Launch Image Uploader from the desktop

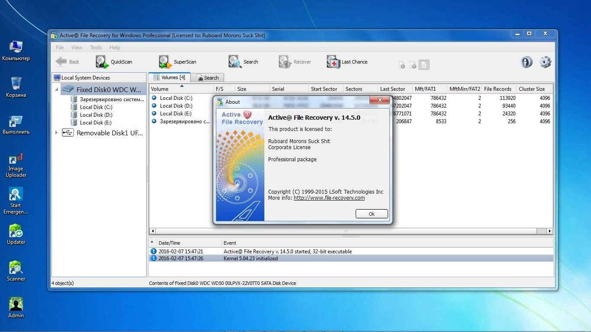tap(16, 165)
